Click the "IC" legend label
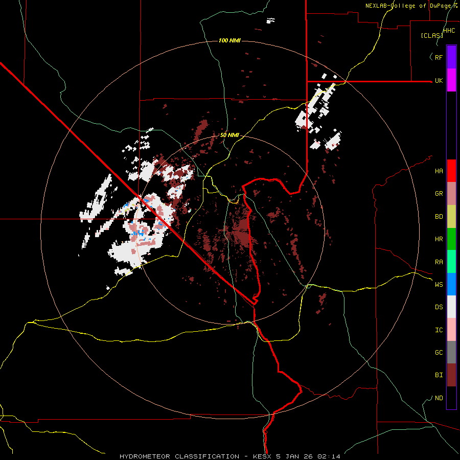This screenshot has width=460, height=460. [439, 330]
